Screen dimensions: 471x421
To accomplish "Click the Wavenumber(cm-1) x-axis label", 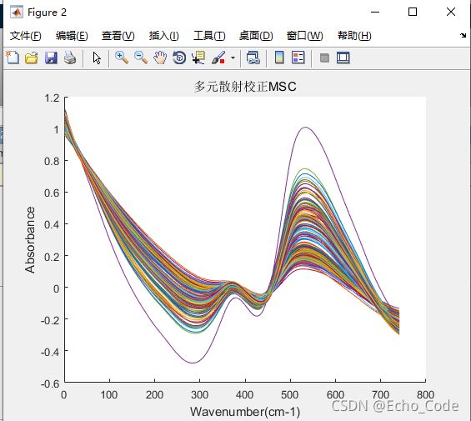I will click(x=245, y=412).
